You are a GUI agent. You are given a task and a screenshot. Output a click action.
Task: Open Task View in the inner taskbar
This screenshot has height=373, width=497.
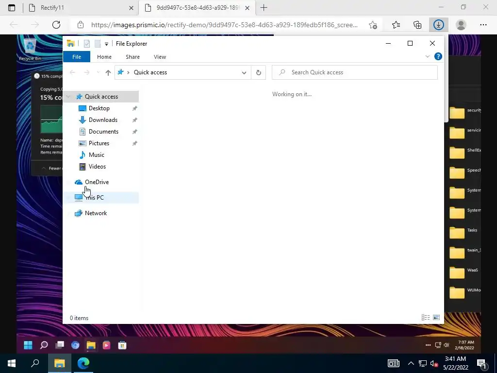click(60, 345)
